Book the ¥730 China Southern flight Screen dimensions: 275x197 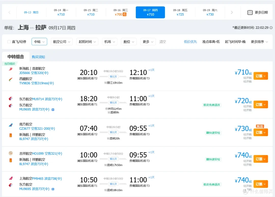[x=261, y=132]
